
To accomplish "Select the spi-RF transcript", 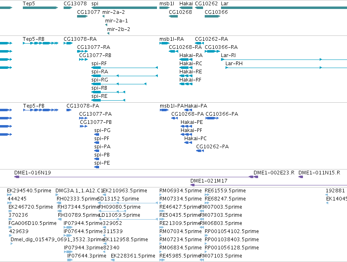I will tap(125, 68).
